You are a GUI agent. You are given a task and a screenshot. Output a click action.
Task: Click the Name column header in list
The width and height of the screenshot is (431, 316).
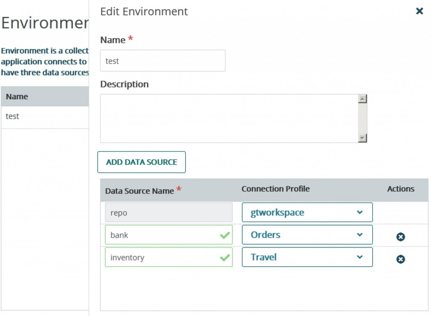tap(17, 97)
